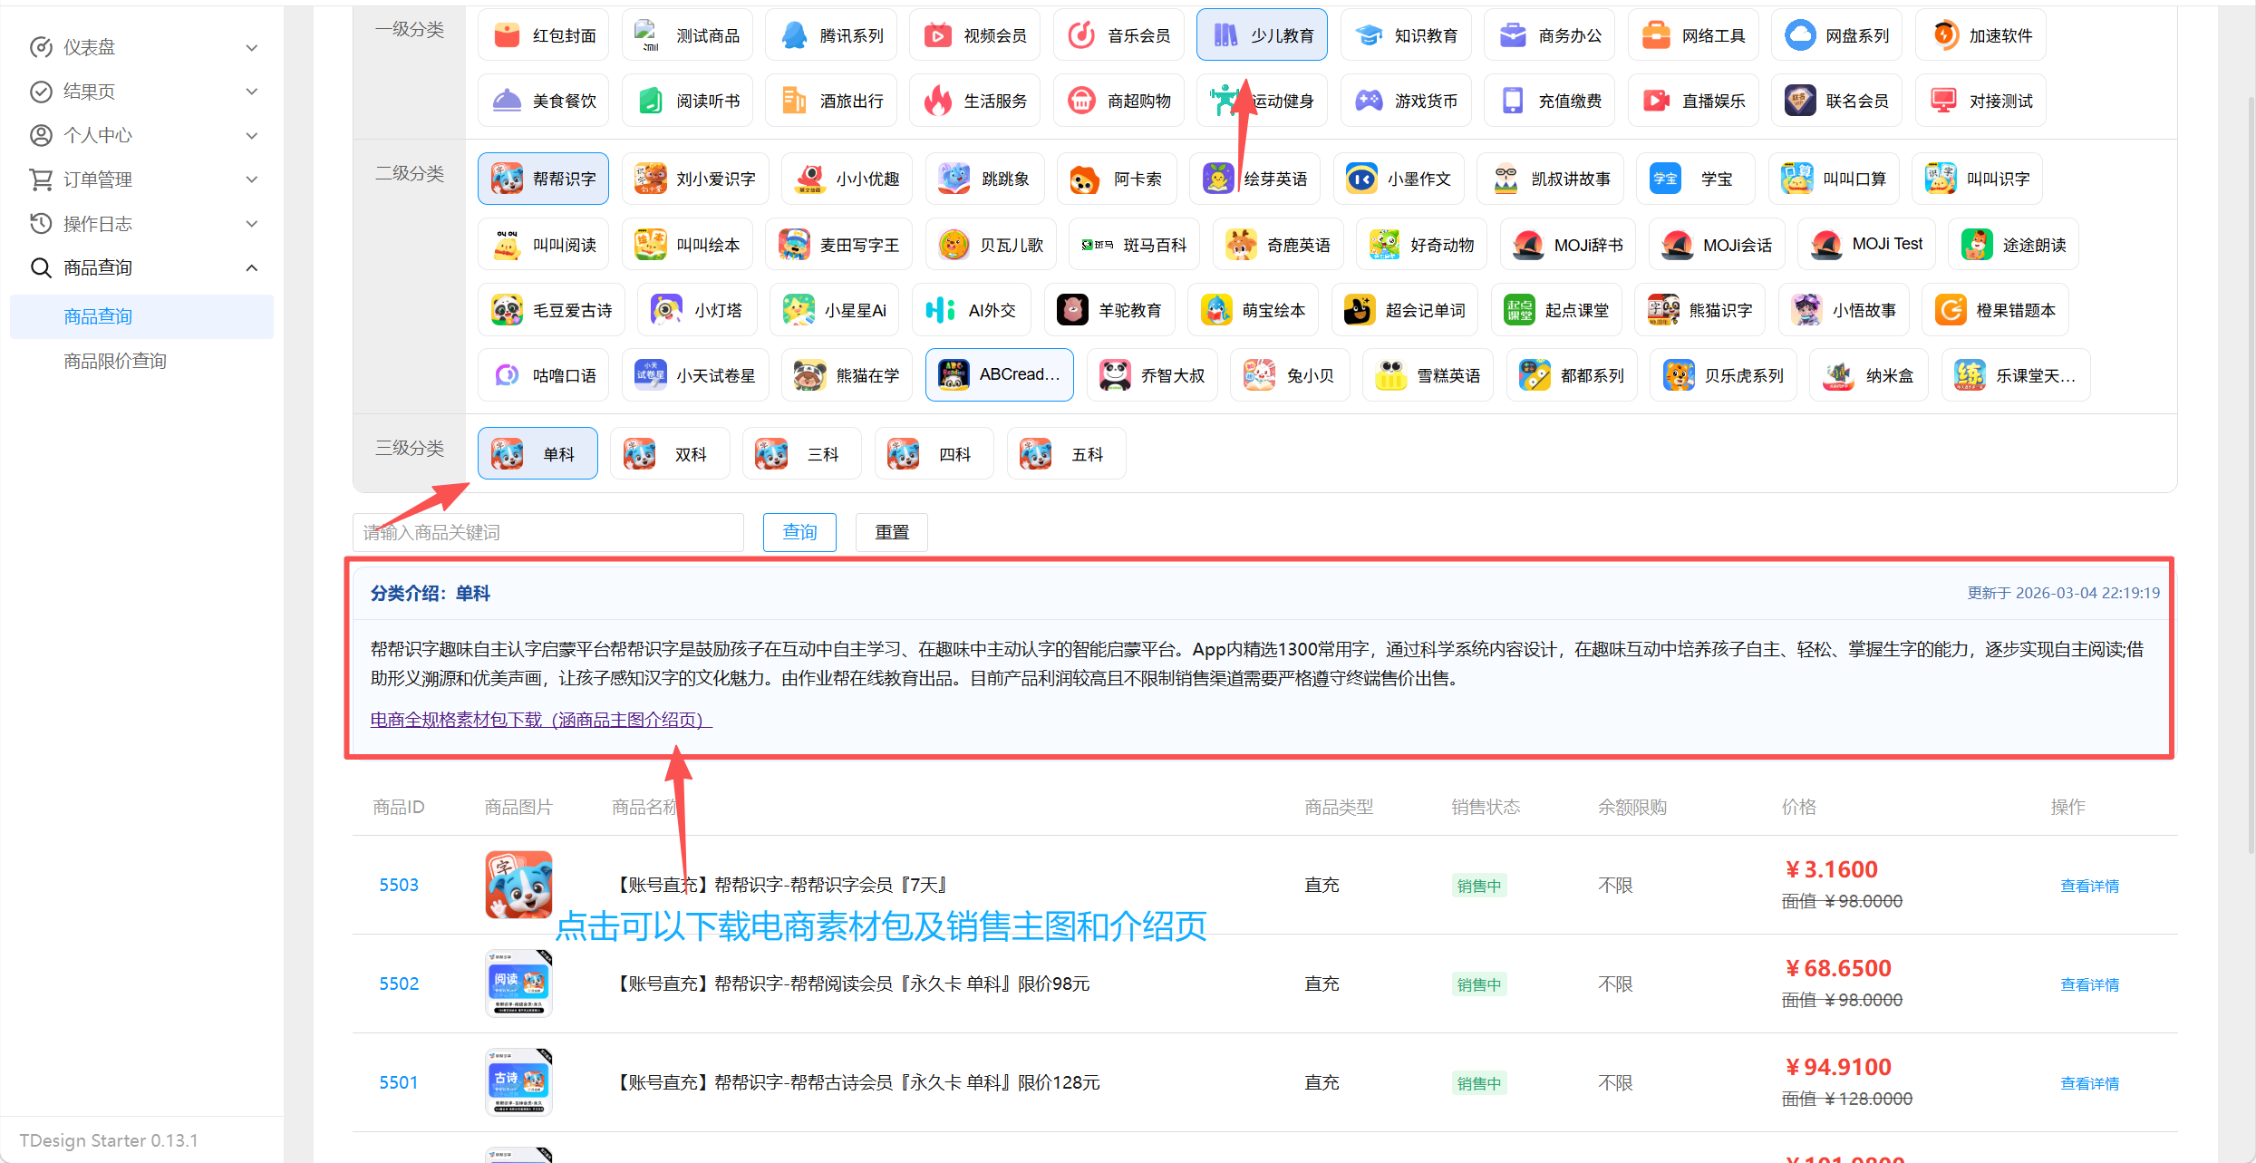The height and width of the screenshot is (1163, 2256).
Task: Select the MOJi辞书 subcategory
Action: tap(1567, 243)
